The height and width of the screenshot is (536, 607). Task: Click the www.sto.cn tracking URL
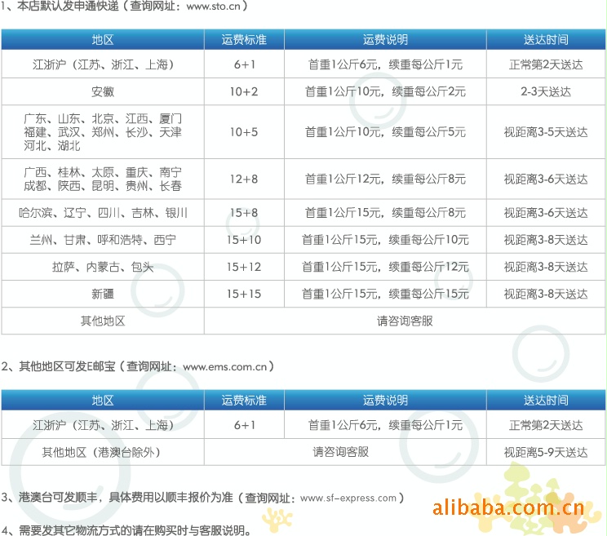(x=213, y=7)
